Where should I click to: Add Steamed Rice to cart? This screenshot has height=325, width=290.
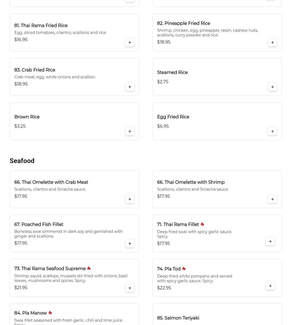tap(273, 87)
